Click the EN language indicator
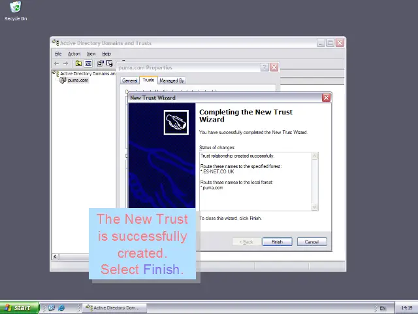418x314 pixels. [383, 308]
